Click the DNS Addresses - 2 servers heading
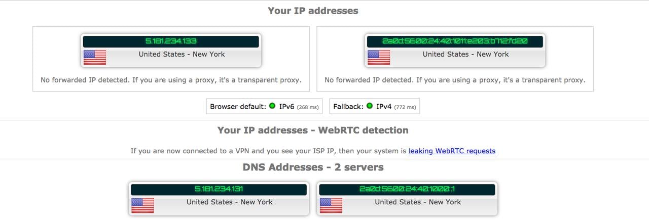 point(313,167)
